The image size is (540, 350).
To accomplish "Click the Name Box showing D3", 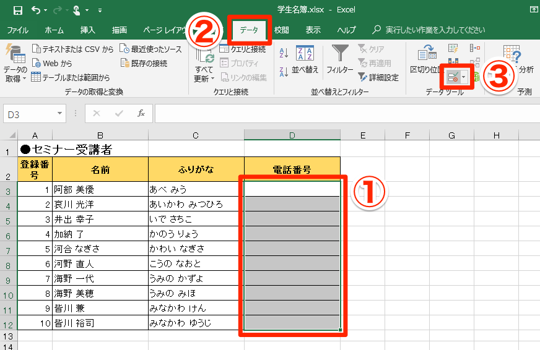I will [x=30, y=114].
